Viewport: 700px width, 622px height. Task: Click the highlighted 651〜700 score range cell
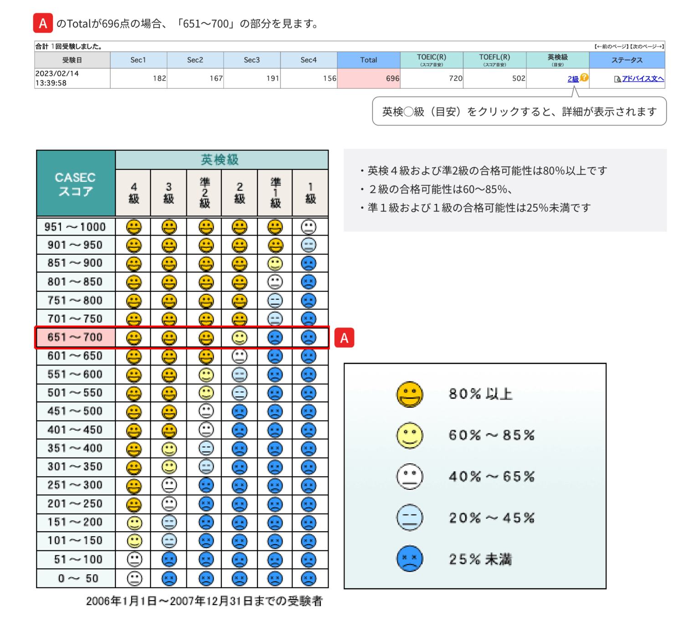(75, 337)
